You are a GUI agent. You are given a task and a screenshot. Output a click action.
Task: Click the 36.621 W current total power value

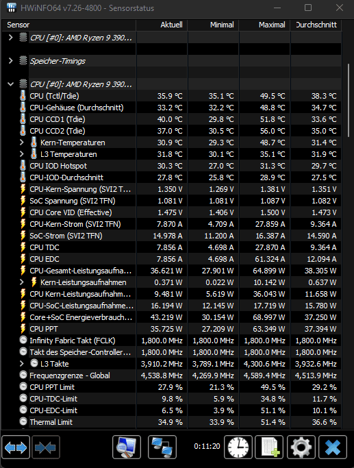point(166,271)
